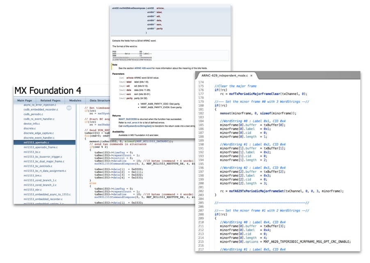Viewport: 370px width, 263px height.
Task: Open mil1553_bc.c in the sidebar
Action: point(32,152)
